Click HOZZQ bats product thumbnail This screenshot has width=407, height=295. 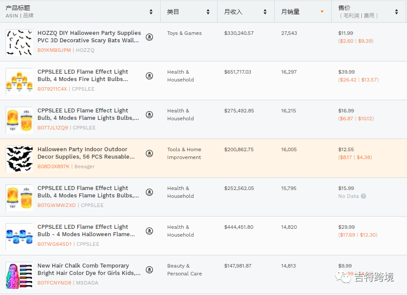pos(19,42)
